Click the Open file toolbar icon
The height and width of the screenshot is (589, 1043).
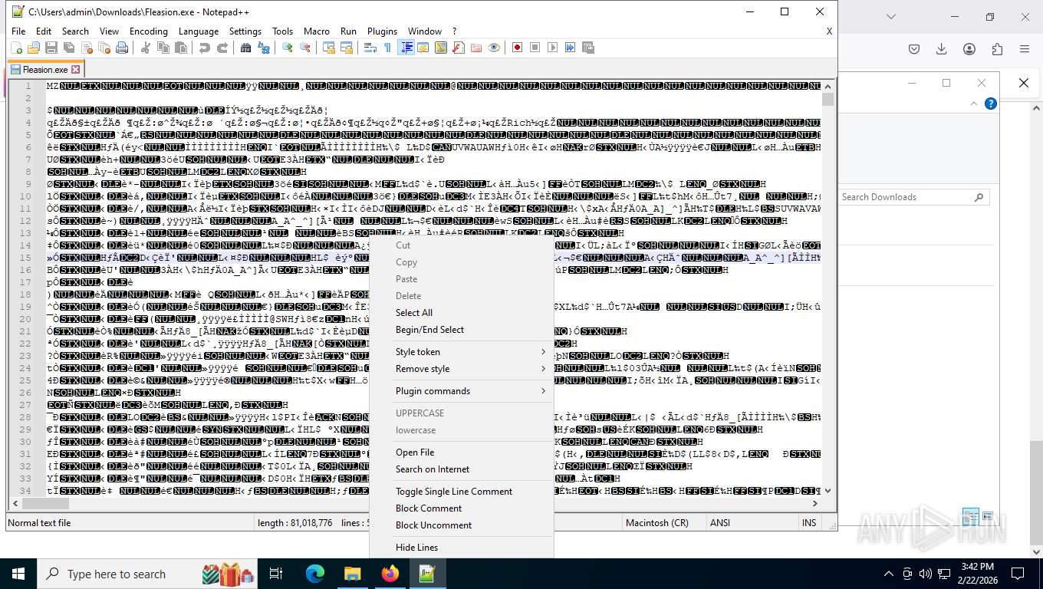point(33,48)
